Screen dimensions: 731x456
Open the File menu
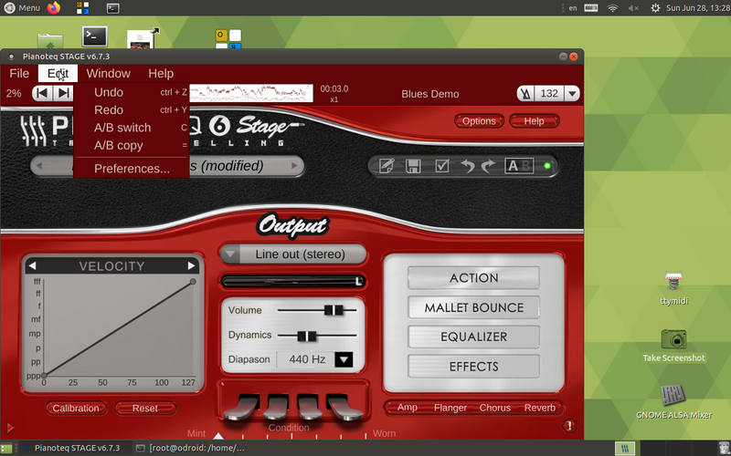19,74
